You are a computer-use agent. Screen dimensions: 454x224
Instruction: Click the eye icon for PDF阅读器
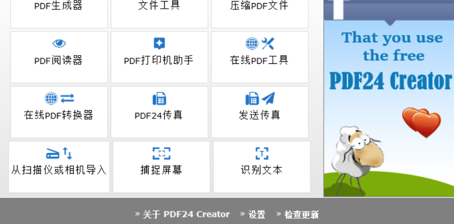(59, 44)
